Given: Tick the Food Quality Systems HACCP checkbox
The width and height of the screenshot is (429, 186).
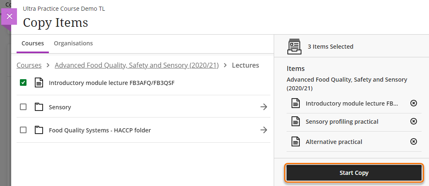Looking at the screenshot, I should [x=23, y=130].
